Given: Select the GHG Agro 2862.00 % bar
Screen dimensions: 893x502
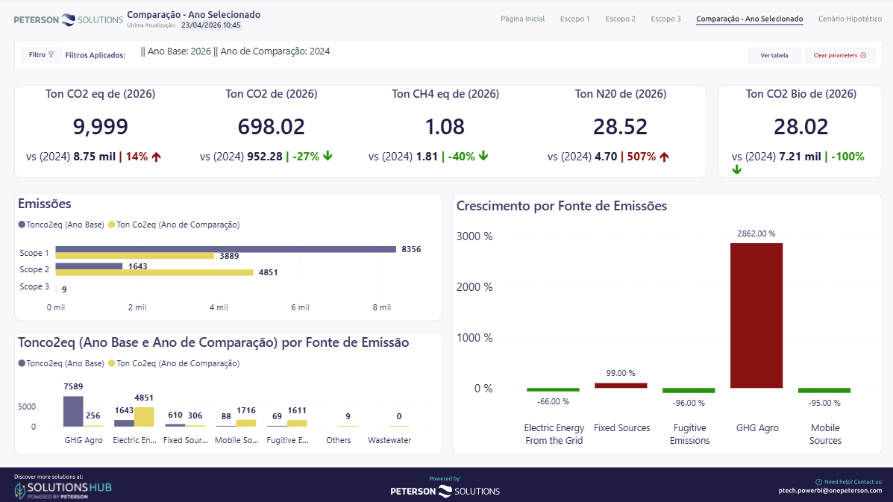Looking at the screenshot, I should (x=756, y=316).
